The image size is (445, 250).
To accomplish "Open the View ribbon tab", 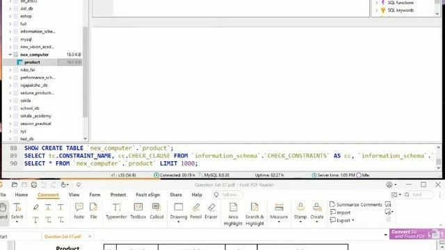I will 74,194.
